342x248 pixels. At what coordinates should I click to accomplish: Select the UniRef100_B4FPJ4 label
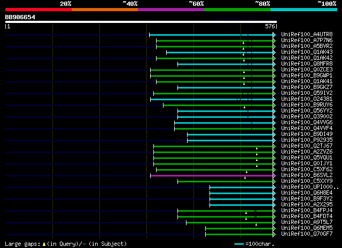coord(307,211)
